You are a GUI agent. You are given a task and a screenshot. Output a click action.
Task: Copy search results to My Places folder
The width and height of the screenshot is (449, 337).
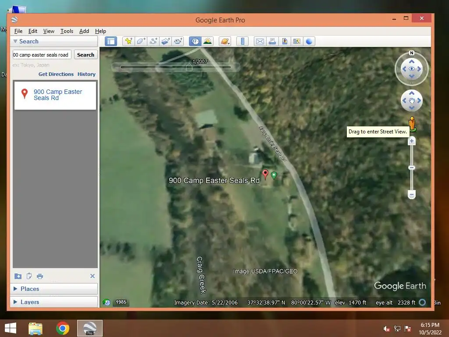(18, 276)
